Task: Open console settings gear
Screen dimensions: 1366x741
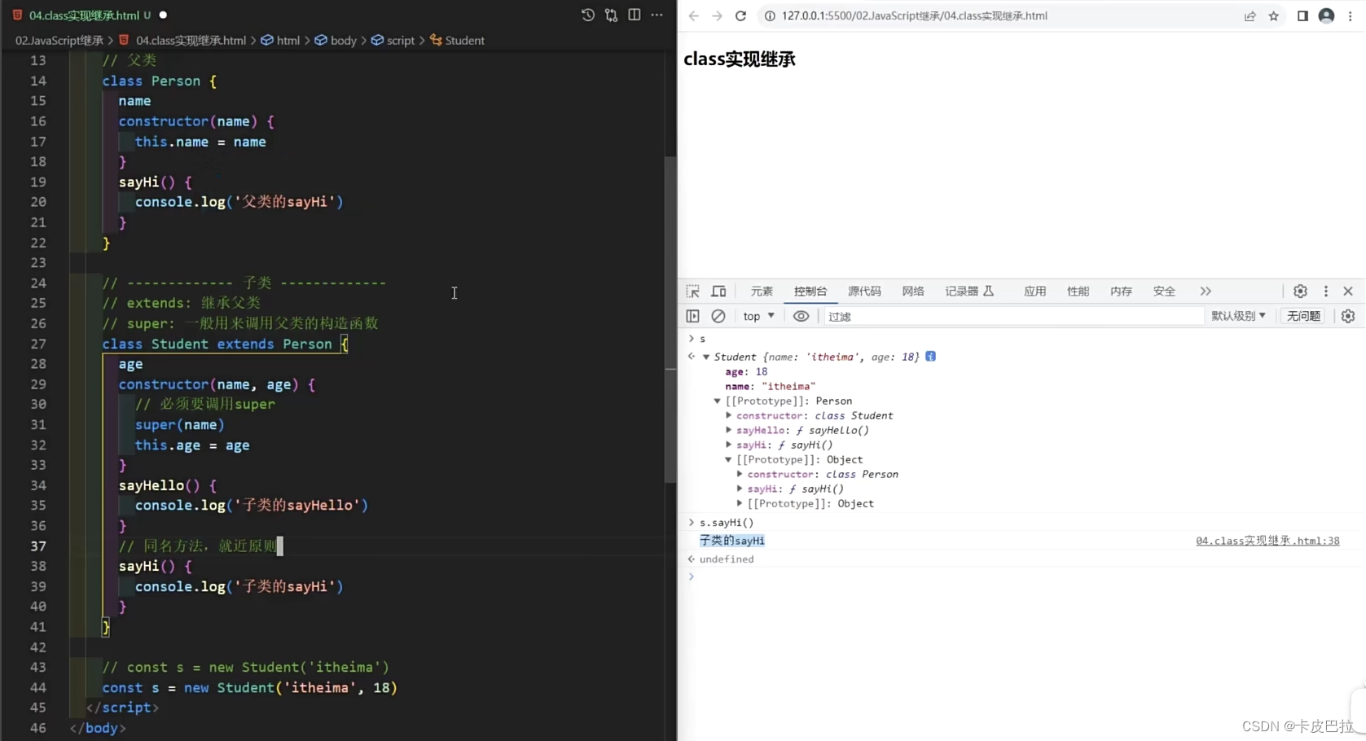Action: (x=1348, y=316)
